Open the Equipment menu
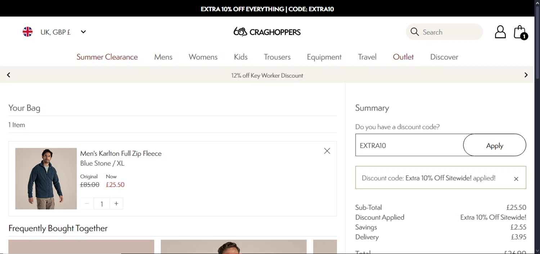The width and height of the screenshot is (540, 254). pyautogui.click(x=324, y=57)
